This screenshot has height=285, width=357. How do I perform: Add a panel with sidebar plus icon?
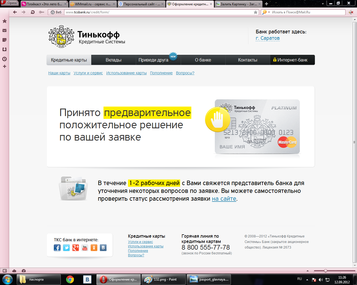[4, 67]
